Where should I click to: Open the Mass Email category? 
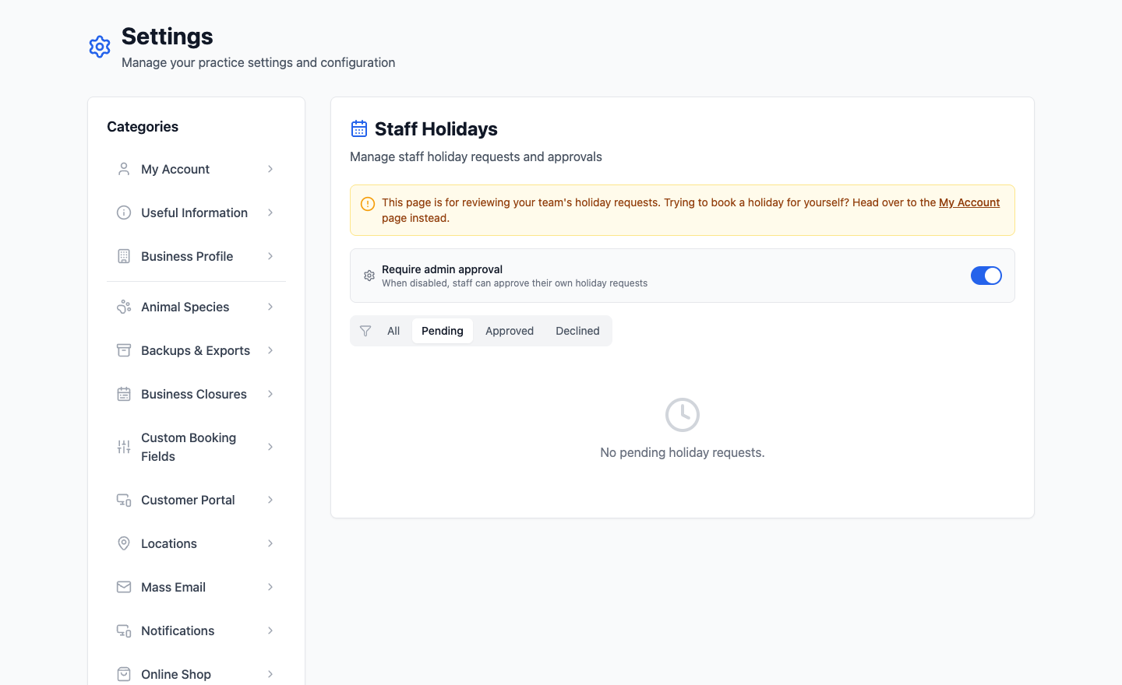click(x=196, y=587)
